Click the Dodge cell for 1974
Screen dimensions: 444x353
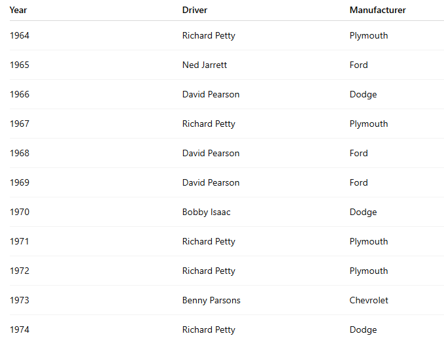tap(364, 330)
